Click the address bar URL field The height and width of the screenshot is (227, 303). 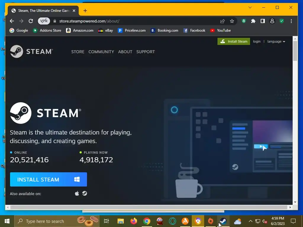(135, 21)
